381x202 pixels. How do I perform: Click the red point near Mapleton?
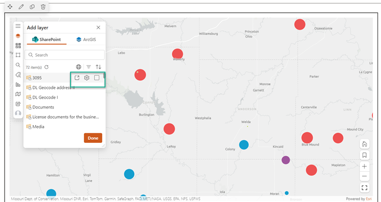(312, 170)
